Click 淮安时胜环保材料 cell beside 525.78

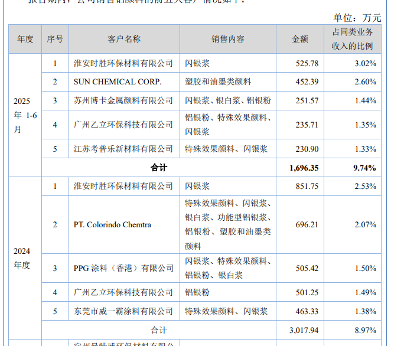point(124,63)
